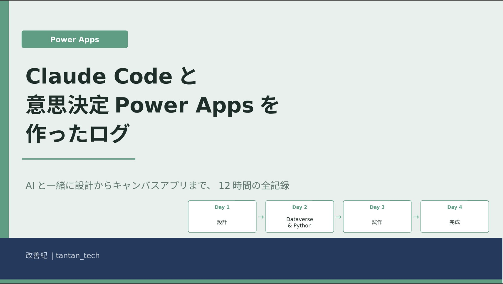Click the arrow between Day 2 and Day 3
503x284 pixels.
338,217
